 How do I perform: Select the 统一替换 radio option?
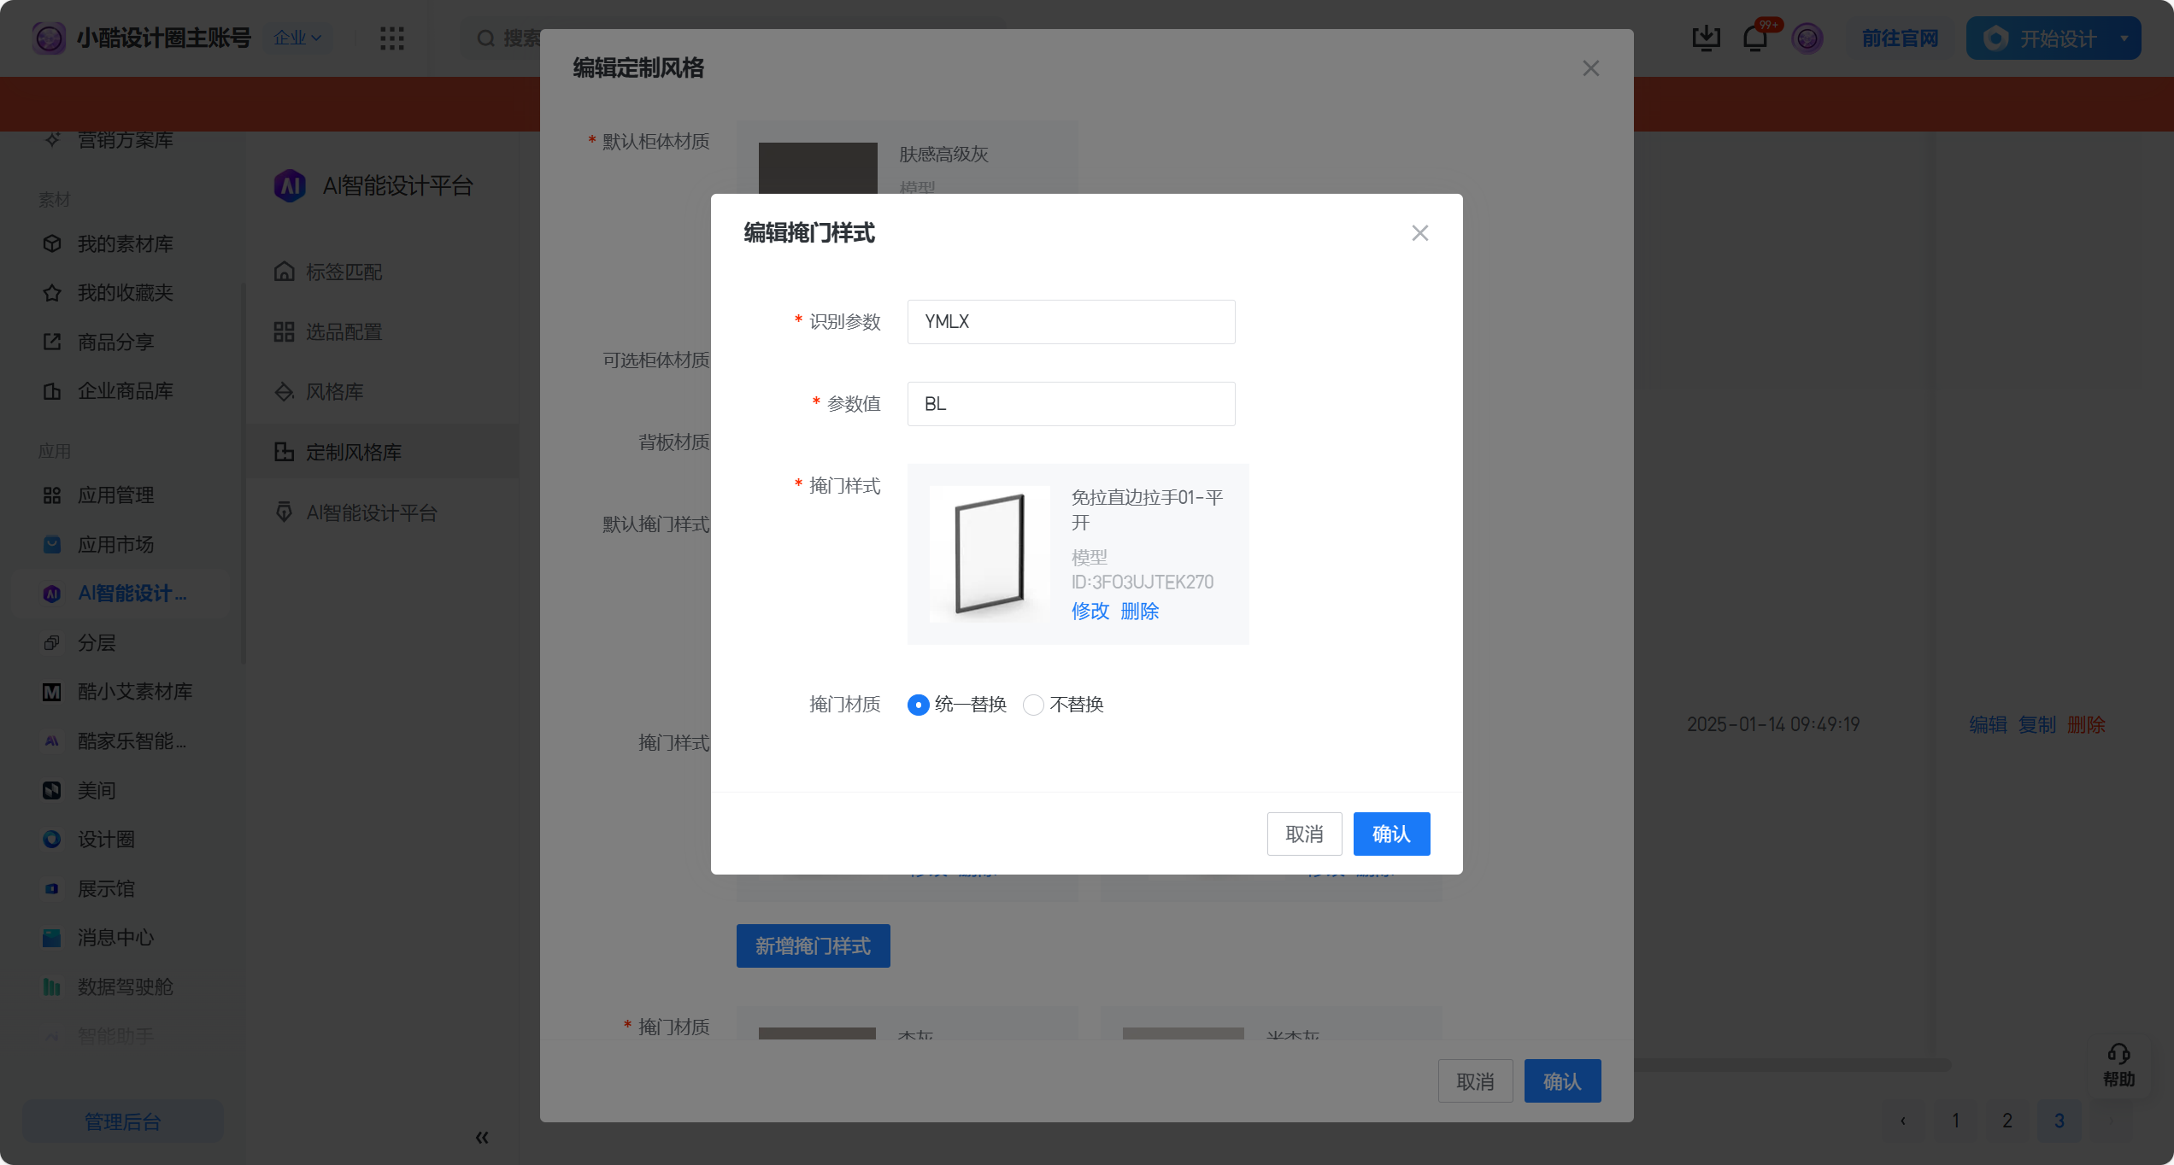919,705
